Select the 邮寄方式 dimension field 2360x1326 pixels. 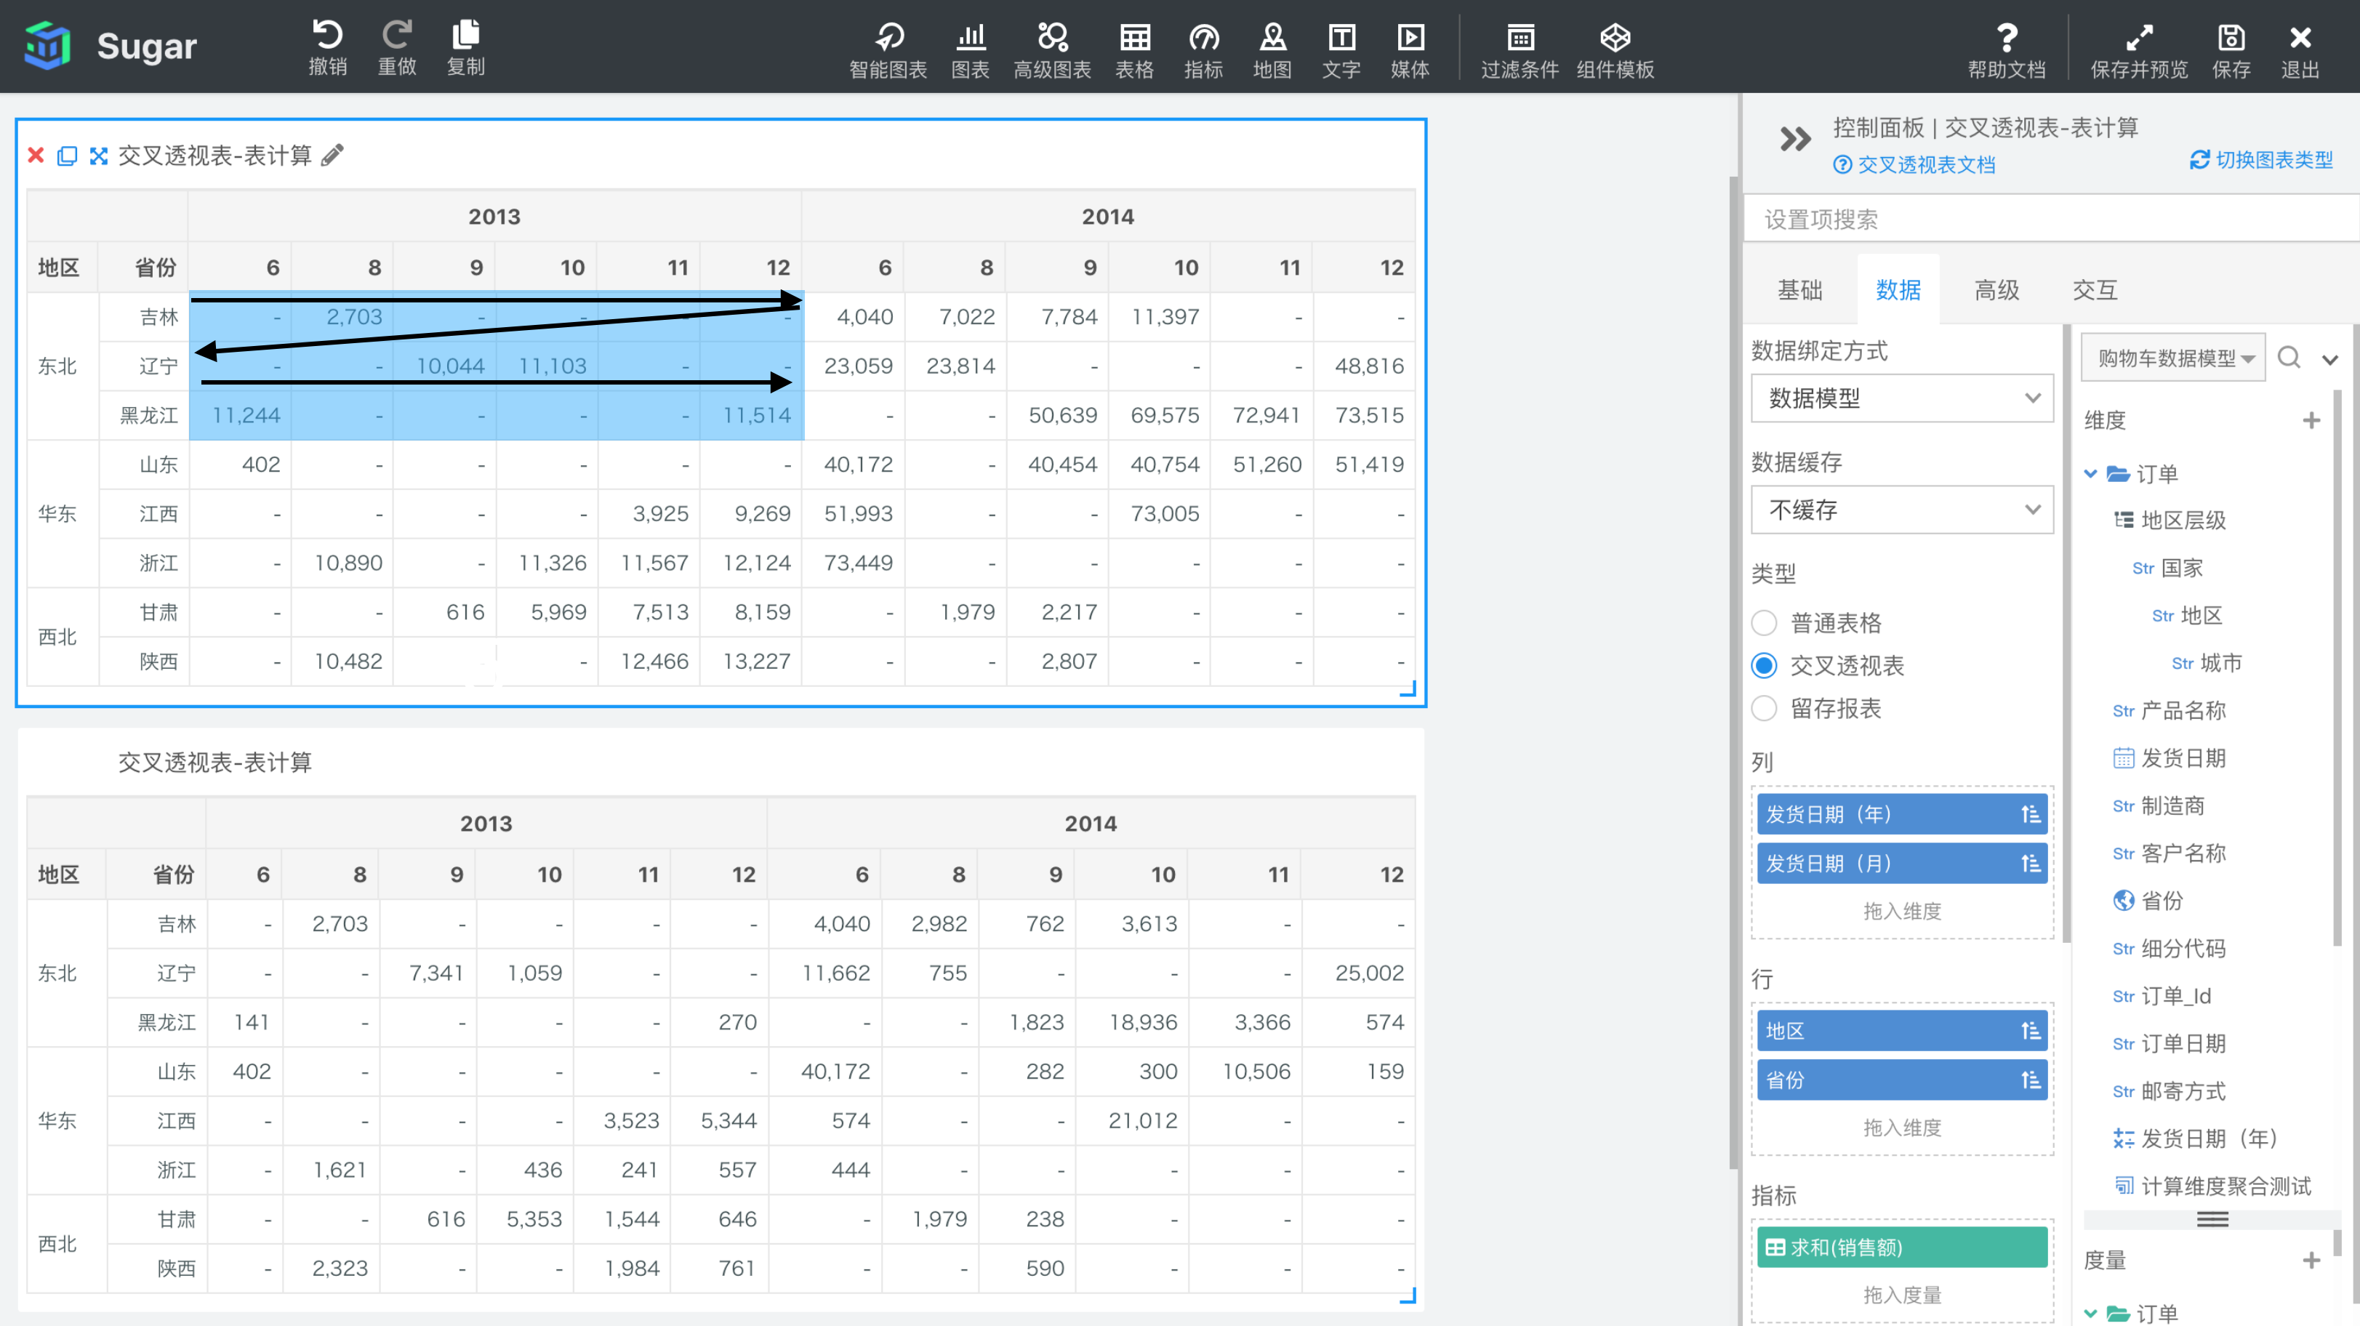(x=2170, y=1092)
